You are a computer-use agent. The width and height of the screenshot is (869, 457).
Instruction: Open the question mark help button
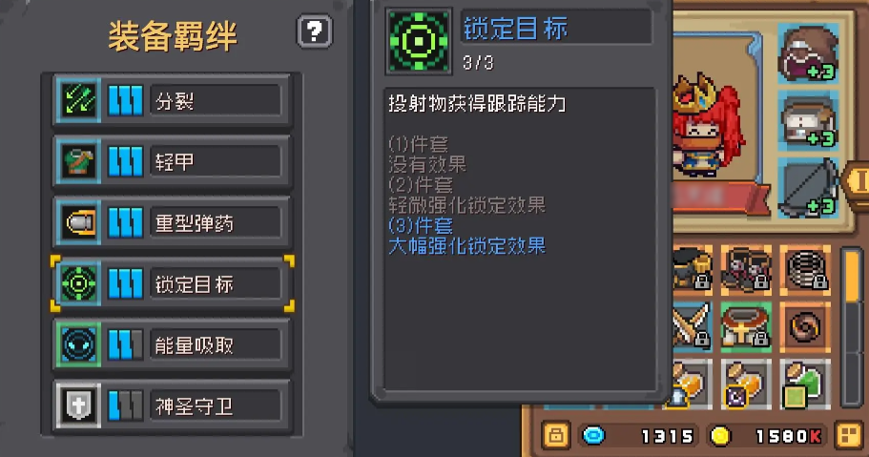click(x=314, y=31)
